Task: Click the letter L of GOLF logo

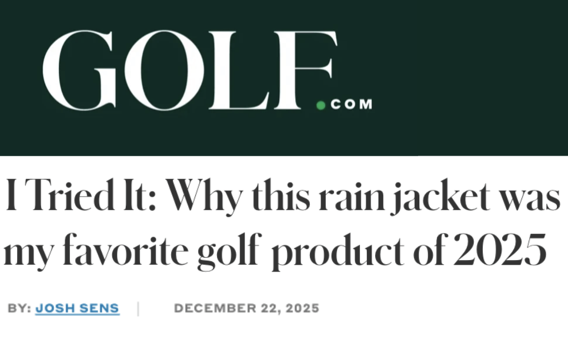Action: (239, 70)
